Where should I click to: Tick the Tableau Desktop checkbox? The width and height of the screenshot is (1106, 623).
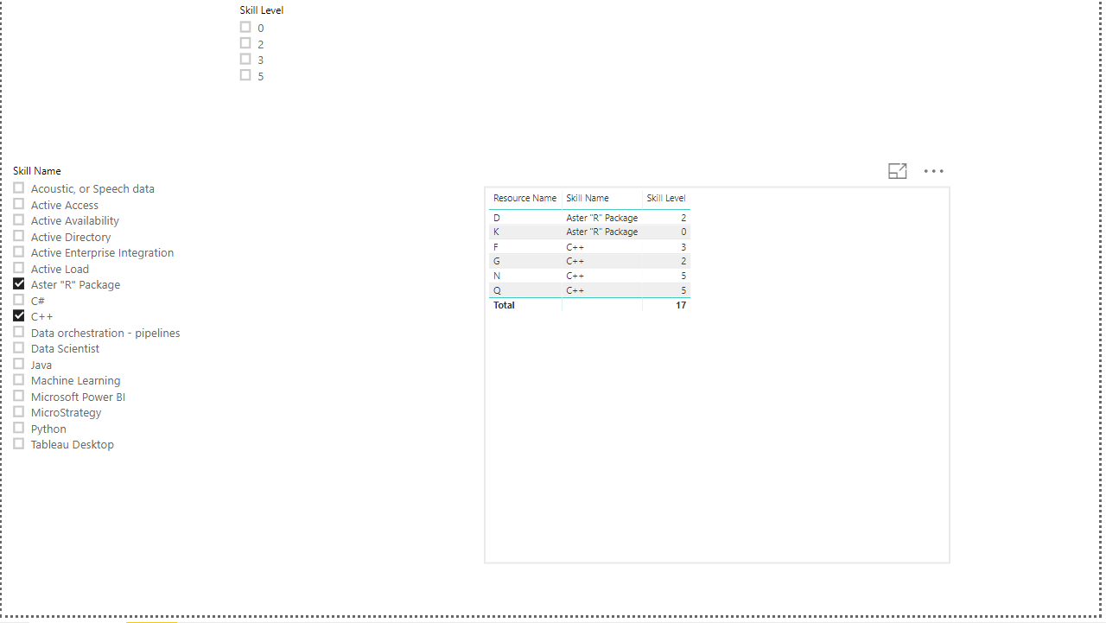(x=19, y=443)
